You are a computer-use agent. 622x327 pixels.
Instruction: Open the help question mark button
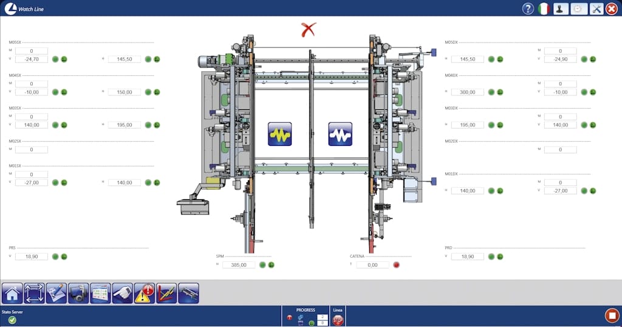click(x=527, y=9)
